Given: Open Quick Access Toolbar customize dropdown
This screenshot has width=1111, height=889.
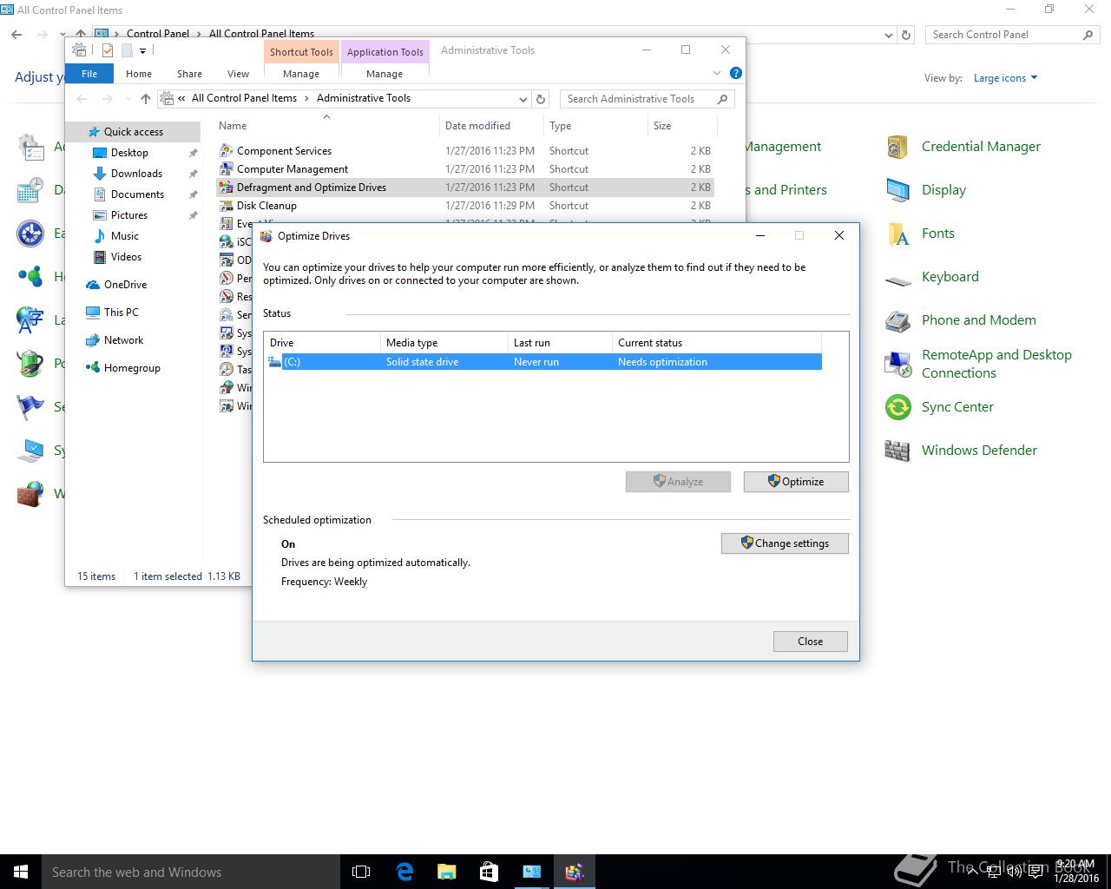Looking at the screenshot, I should coord(143,50).
